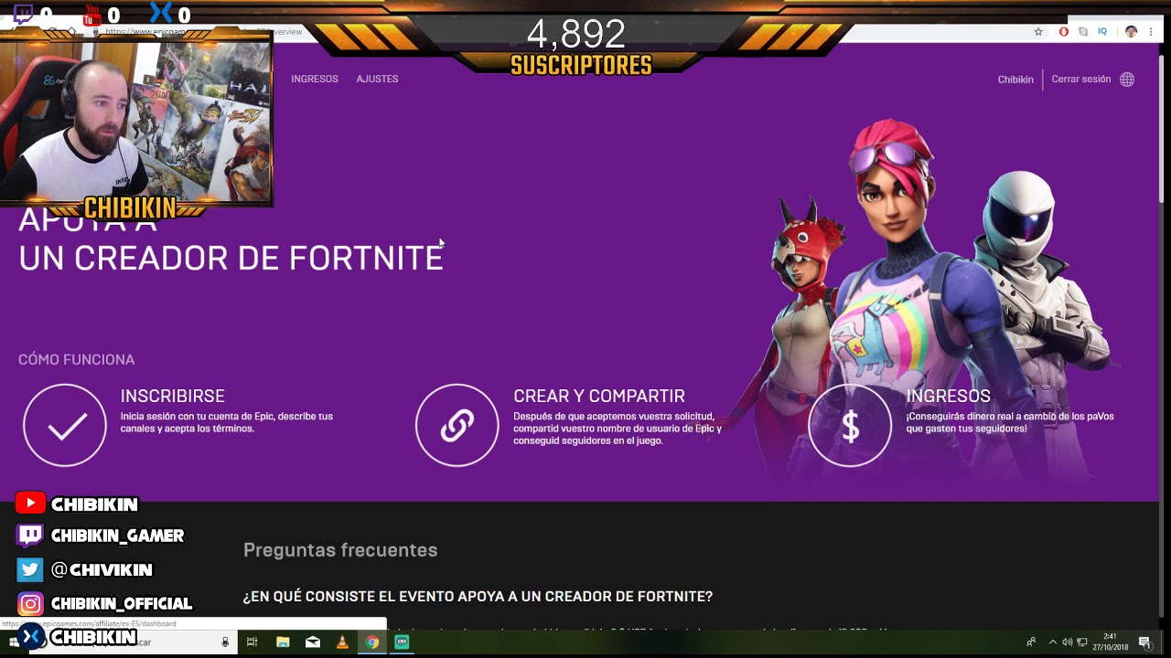Click the INSCRIBIRSE heading
This screenshot has width=1171, height=658.
pyautogui.click(x=173, y=396)
